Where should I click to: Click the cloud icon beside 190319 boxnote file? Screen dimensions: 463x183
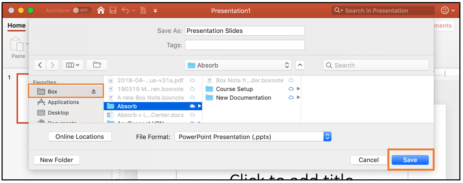[x=192, y=89]
